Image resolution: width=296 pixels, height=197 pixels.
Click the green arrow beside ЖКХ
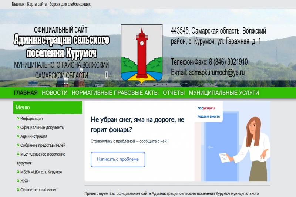(x=18, y=181)
